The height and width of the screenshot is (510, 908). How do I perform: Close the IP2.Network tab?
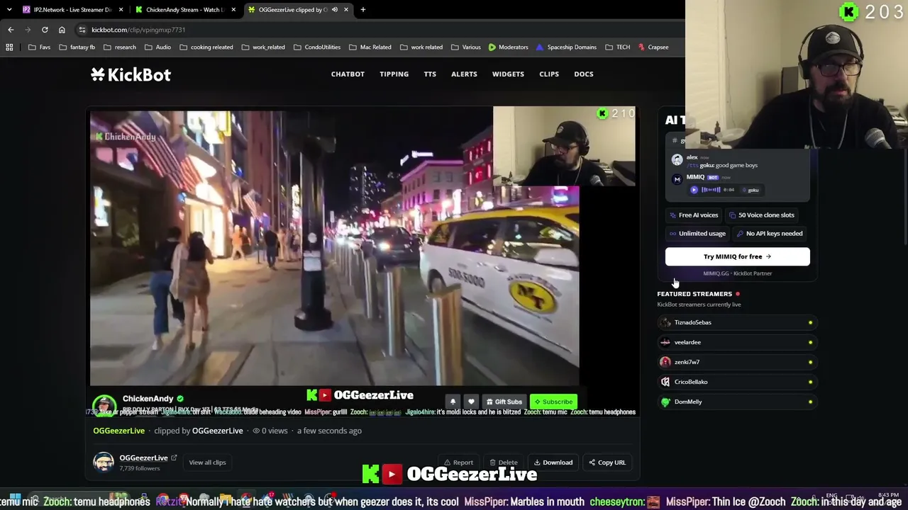pos(121,10)
